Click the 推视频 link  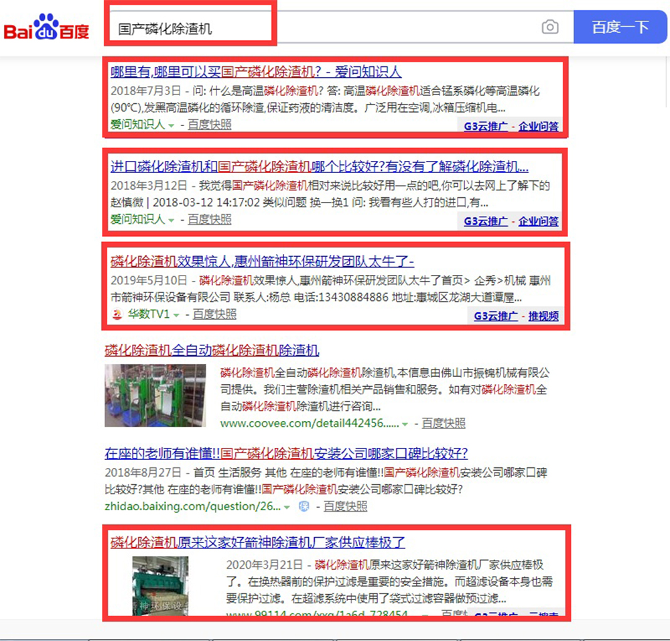(543, 316)
